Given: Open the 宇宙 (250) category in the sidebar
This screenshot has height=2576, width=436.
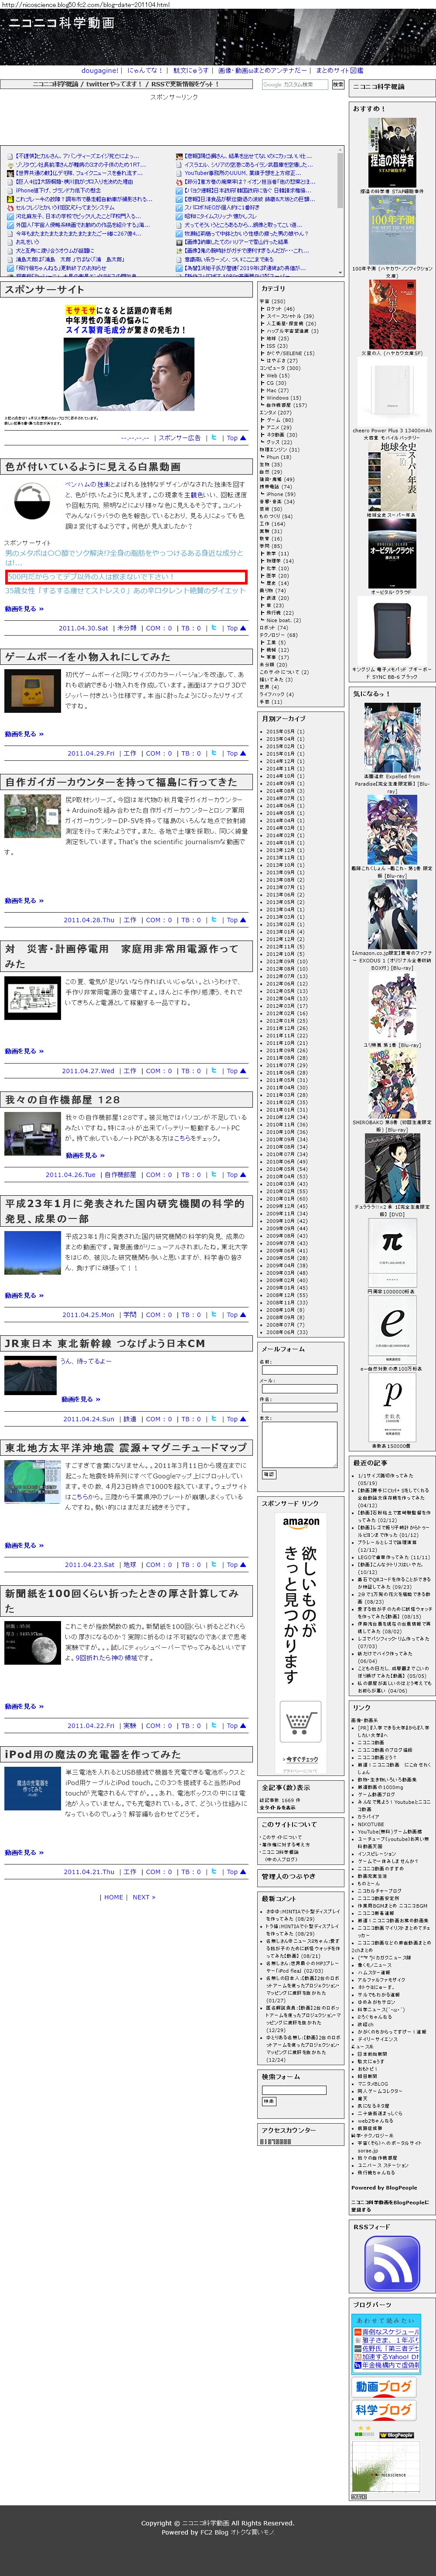Looking at the screenshot, I should [272, 301].
